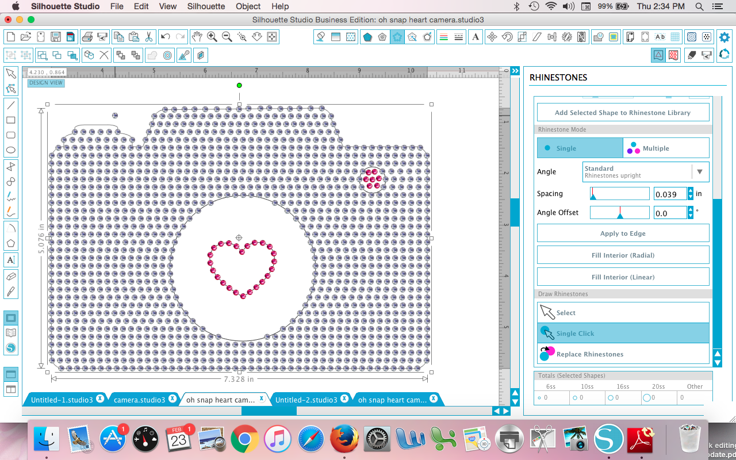Select the Eraser tool in left toolbar
Viewport: 736px width, 460px height.
(11, 277)
